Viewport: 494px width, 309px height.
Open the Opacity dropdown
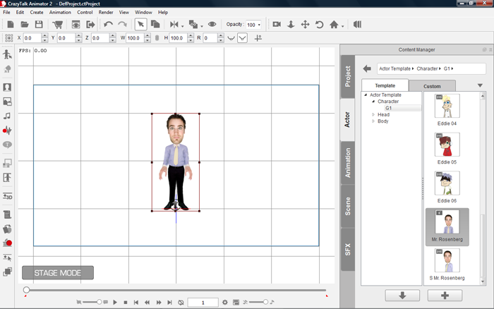tap(259, 25)
